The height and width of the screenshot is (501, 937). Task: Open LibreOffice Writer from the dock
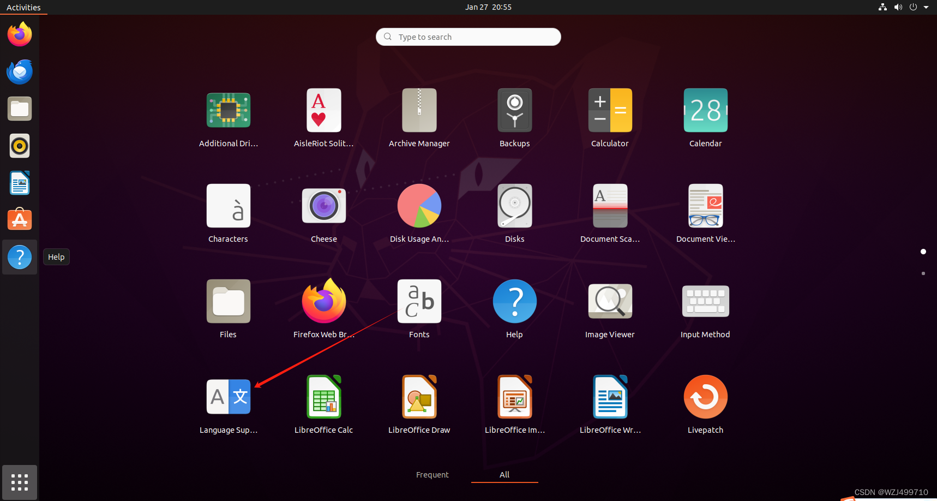point(20,183)
